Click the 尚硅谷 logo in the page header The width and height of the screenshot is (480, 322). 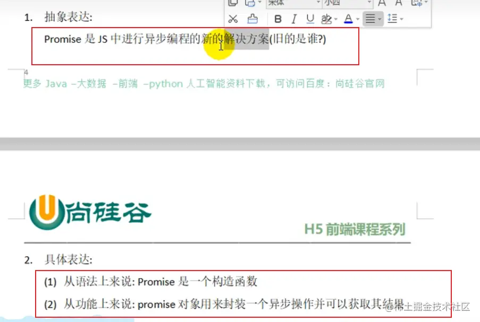pyautogui.click(x=90, y=212)
